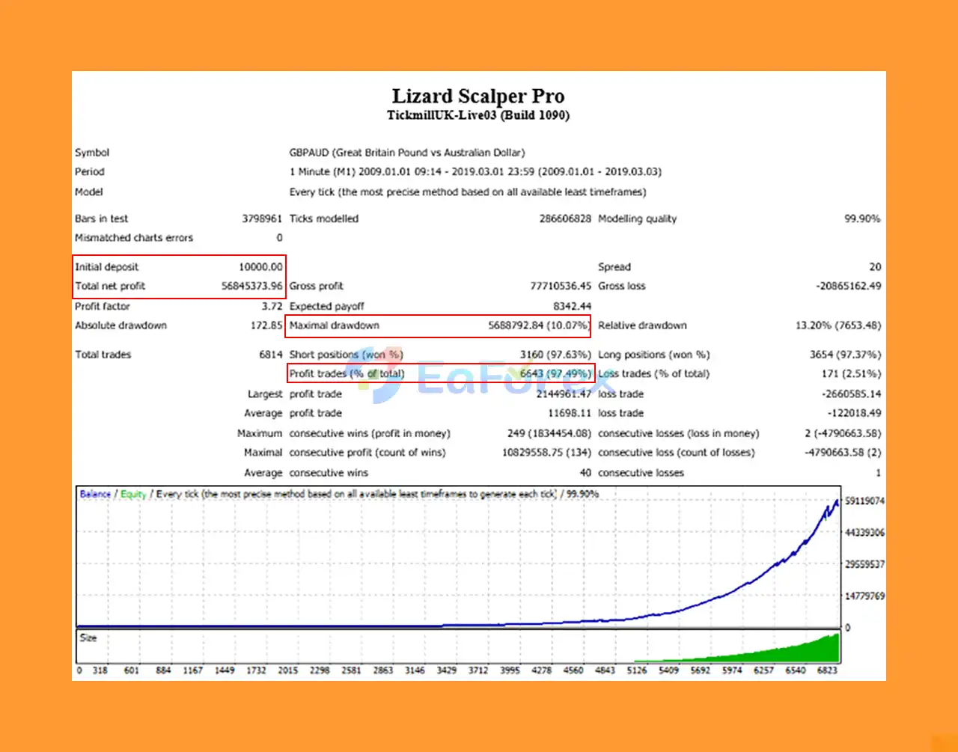This screenshot has height=752, width=958.
Task: Click the Relative drawdown value
Action: tap(838, 325)
